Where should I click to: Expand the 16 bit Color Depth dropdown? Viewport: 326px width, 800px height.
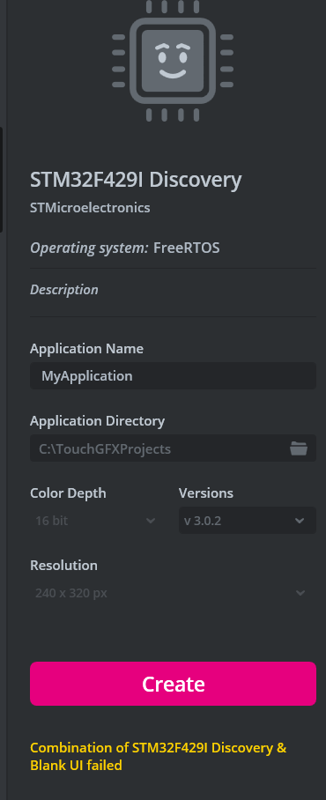94,521
